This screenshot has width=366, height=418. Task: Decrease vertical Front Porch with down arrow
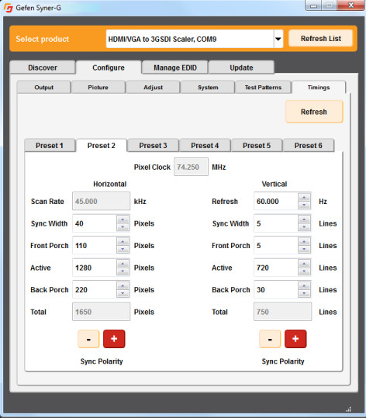click(304, 249)
